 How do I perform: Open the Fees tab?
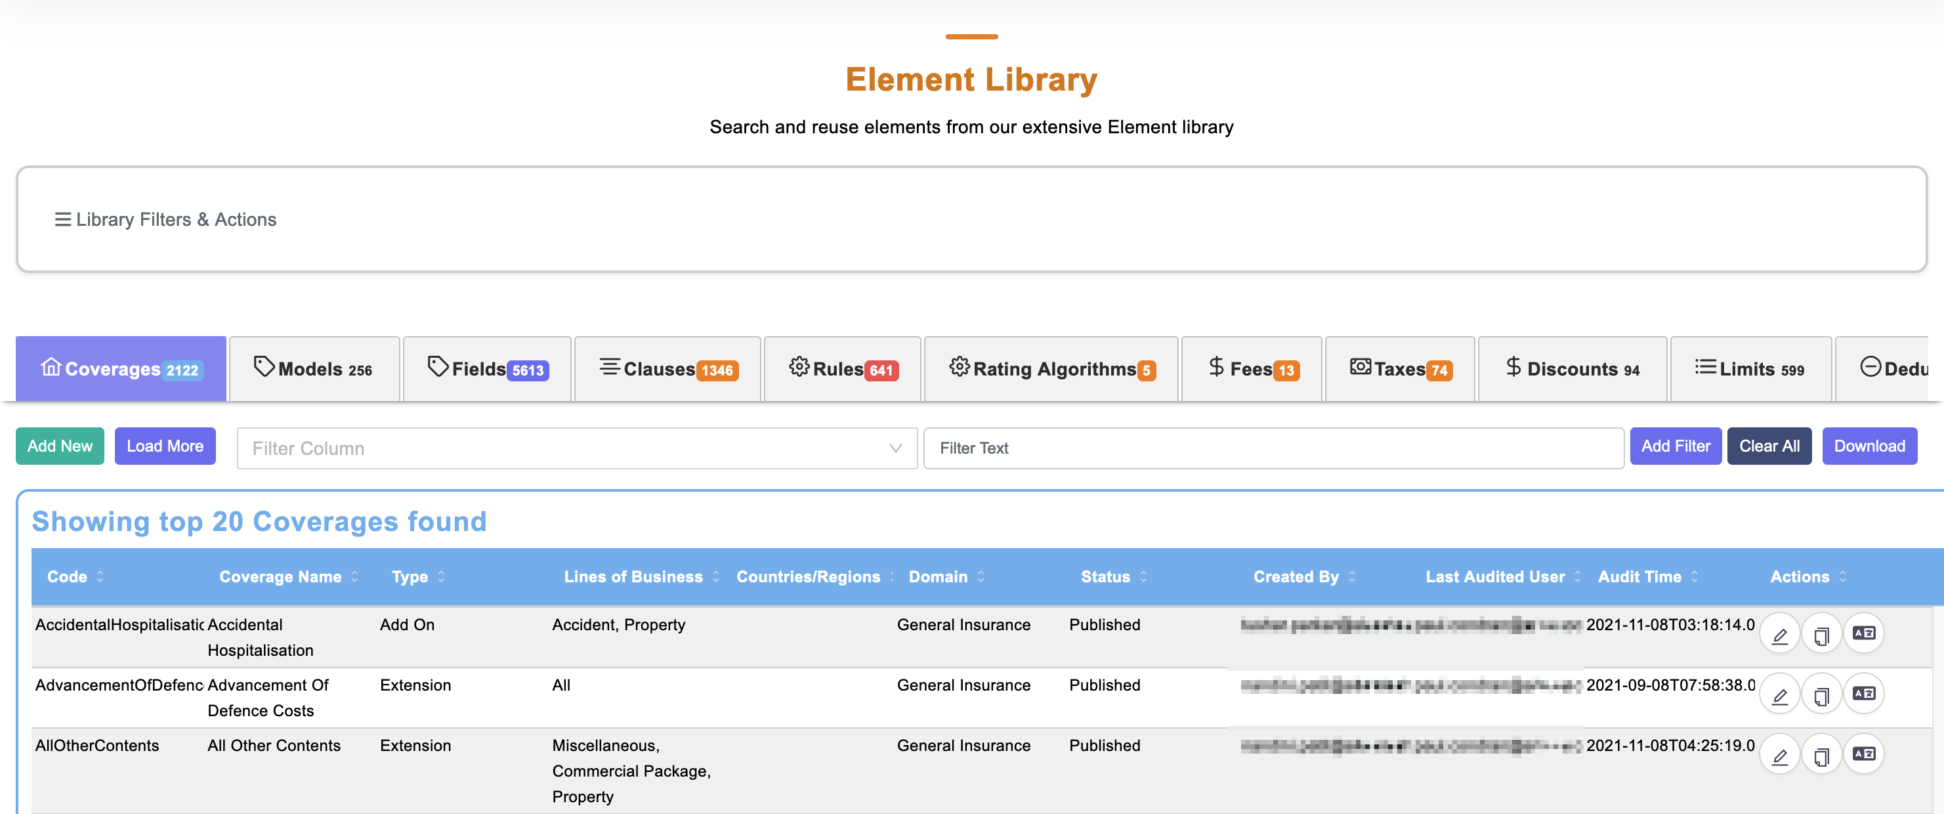coord(1252,368)
